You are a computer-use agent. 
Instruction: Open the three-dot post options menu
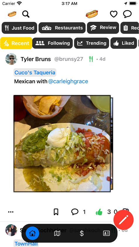(11, 212)
